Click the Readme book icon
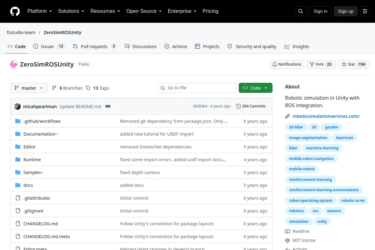The image size is (375, 250). pos(287,231)
